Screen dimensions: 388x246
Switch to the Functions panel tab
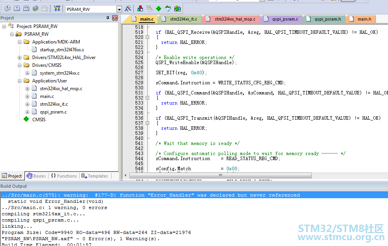click(x=64, y=176)
